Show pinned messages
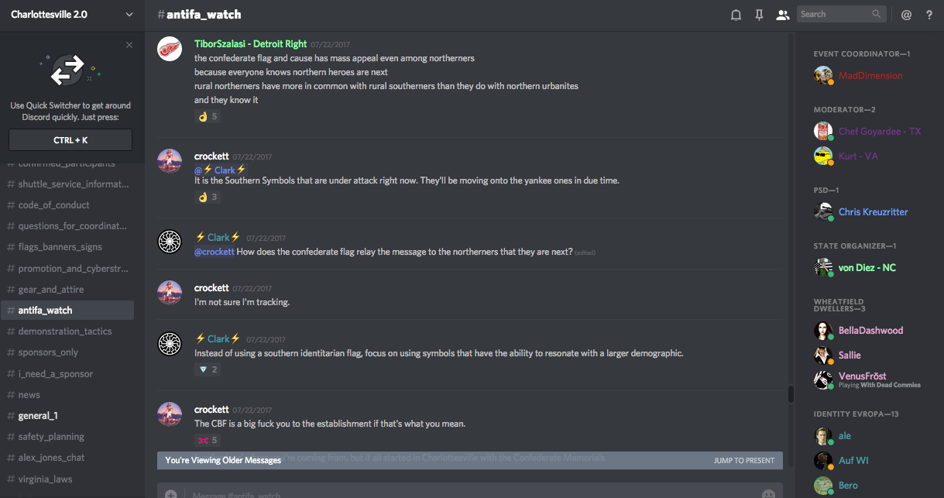Screen dimensions: 944x498 759,15
